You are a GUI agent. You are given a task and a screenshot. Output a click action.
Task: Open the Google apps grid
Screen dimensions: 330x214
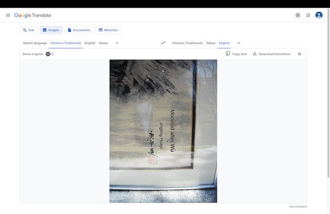(308, 15)
